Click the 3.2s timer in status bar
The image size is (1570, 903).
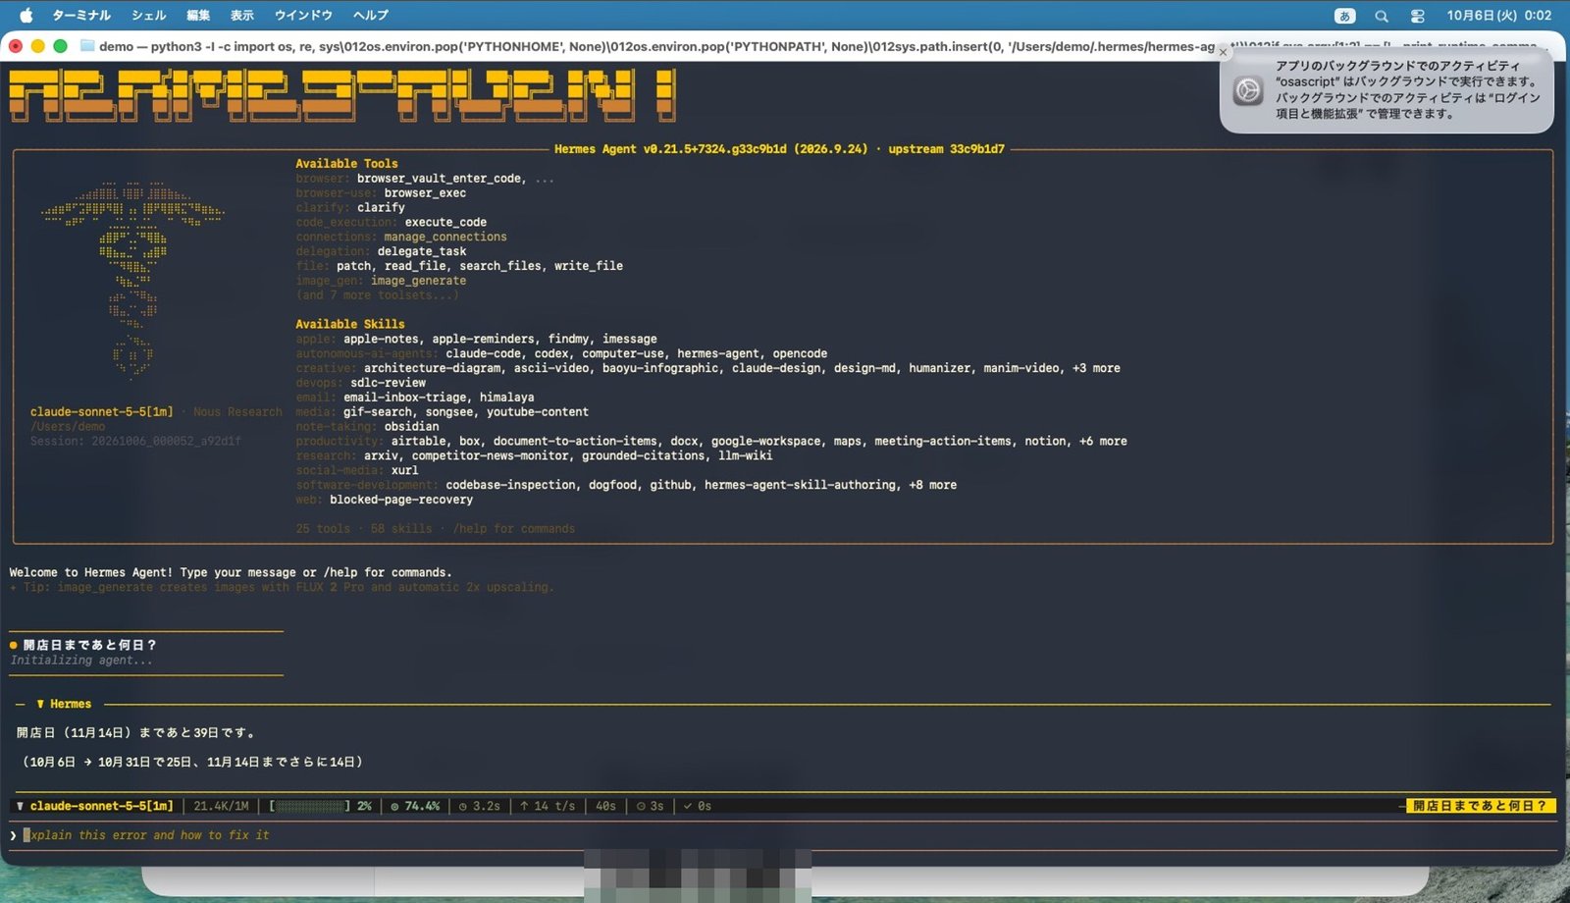point(480,806)
